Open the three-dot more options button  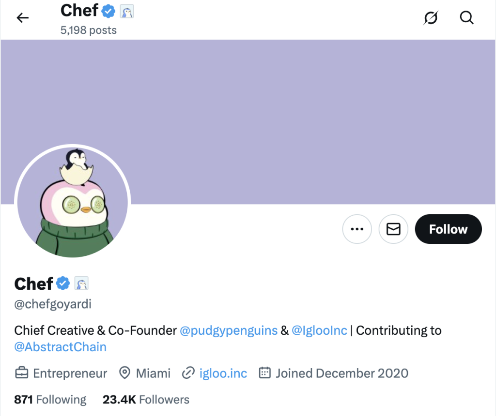click(x=357, y=229)
